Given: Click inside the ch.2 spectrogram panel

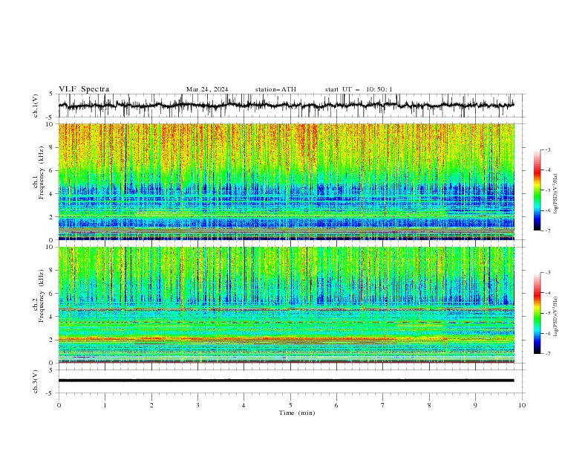Looking at the screenshot, I should click(286, 305).
